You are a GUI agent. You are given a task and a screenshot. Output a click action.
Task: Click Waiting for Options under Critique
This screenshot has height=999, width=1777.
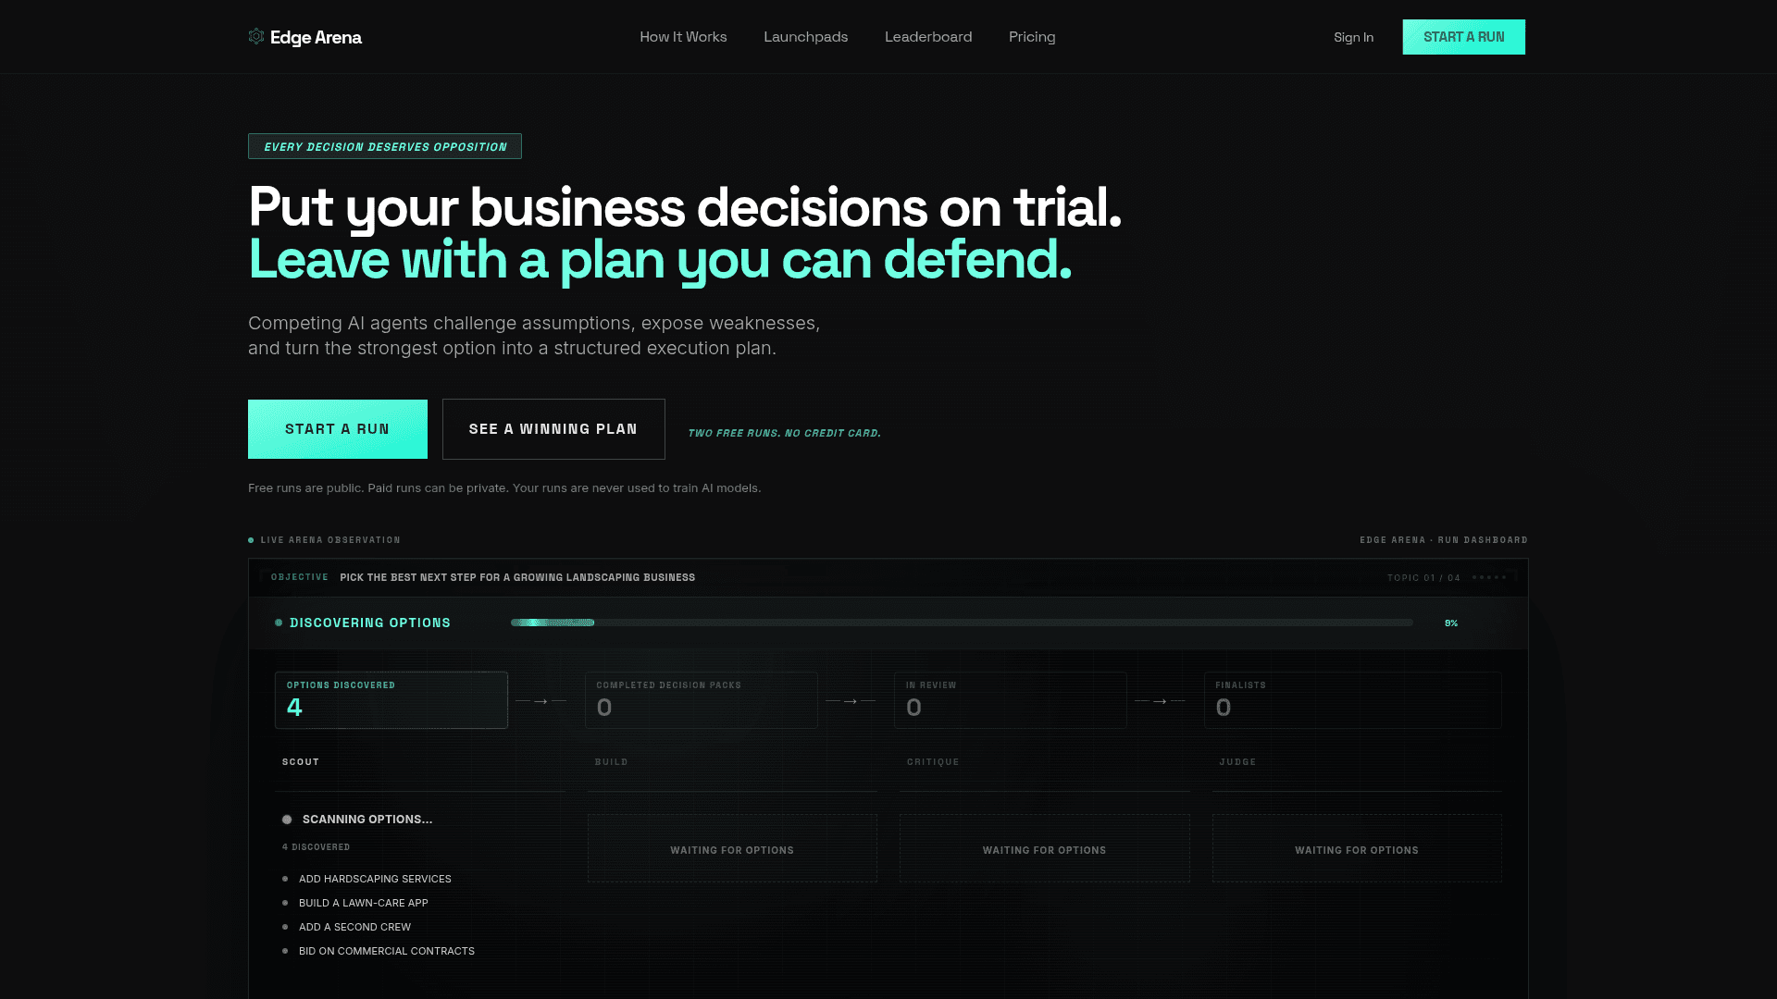click(x=1044, y=850)
